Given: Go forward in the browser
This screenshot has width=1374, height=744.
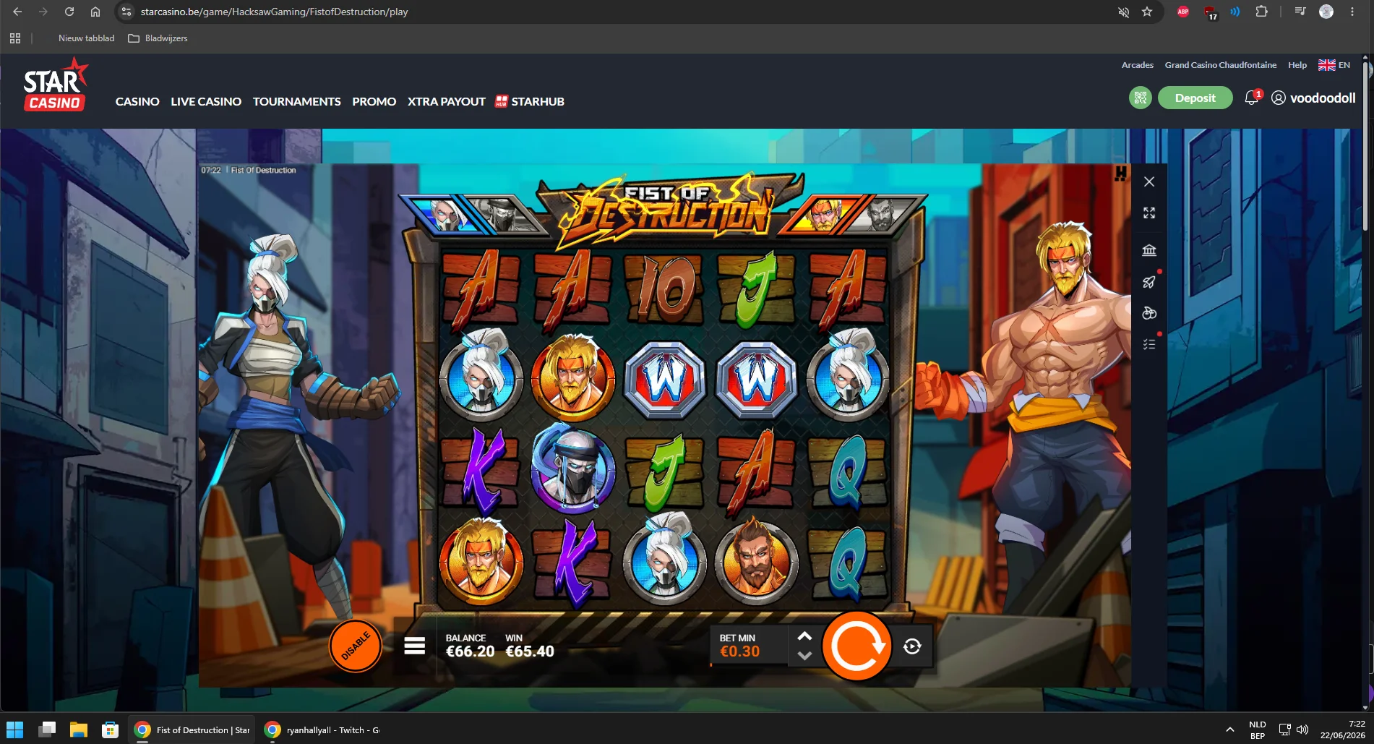Looking at the screenshot, I should point(43,12).
